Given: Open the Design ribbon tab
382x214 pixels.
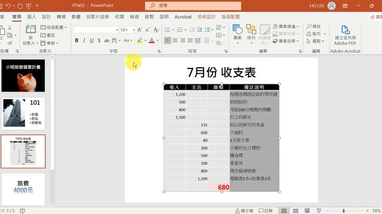Looking at the screenshot, I should (x=47, y=17).
